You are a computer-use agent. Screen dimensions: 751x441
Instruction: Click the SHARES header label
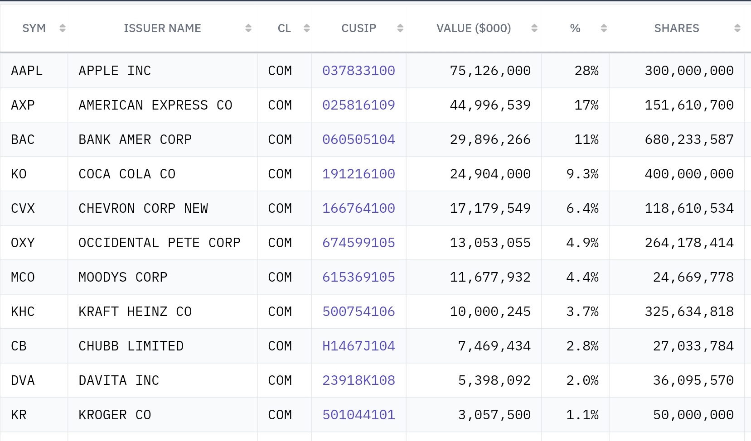click(677, 28)
